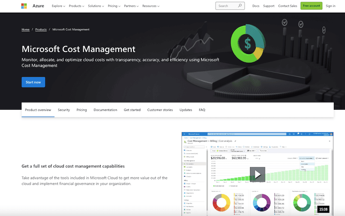Select the Product overview tab
Viewport: 345px width, 216px height.
(38, 110)
